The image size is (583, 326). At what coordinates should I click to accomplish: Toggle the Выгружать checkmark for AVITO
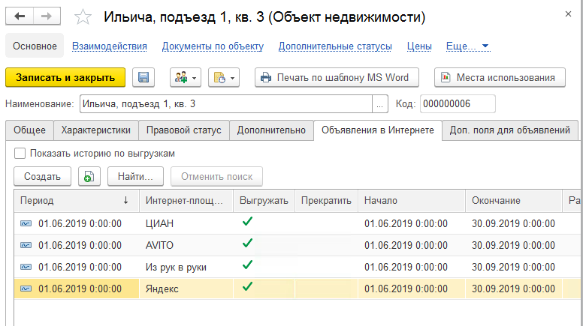point(247,244)
